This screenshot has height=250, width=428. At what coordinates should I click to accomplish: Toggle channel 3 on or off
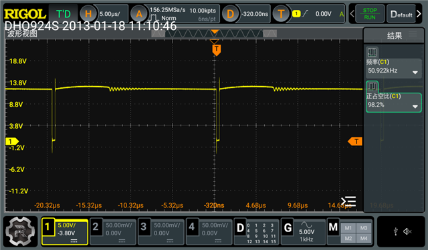click(144, 227)
